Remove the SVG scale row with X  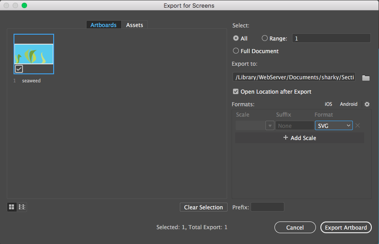(x=357, y=126)
